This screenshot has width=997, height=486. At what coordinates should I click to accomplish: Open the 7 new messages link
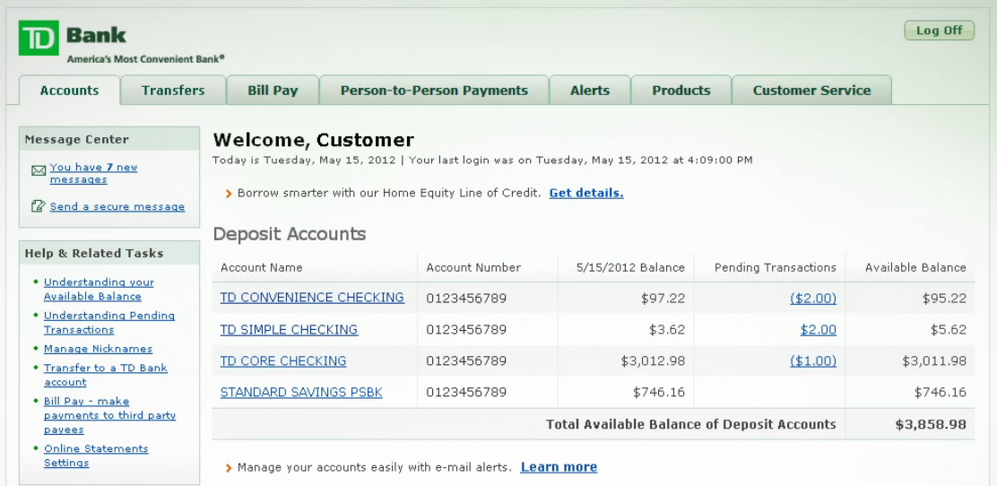(x=93, y=173)
